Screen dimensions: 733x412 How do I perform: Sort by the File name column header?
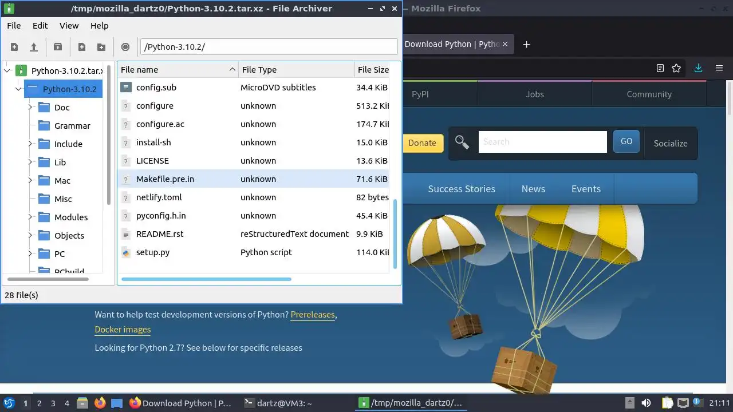click(178, 70)
